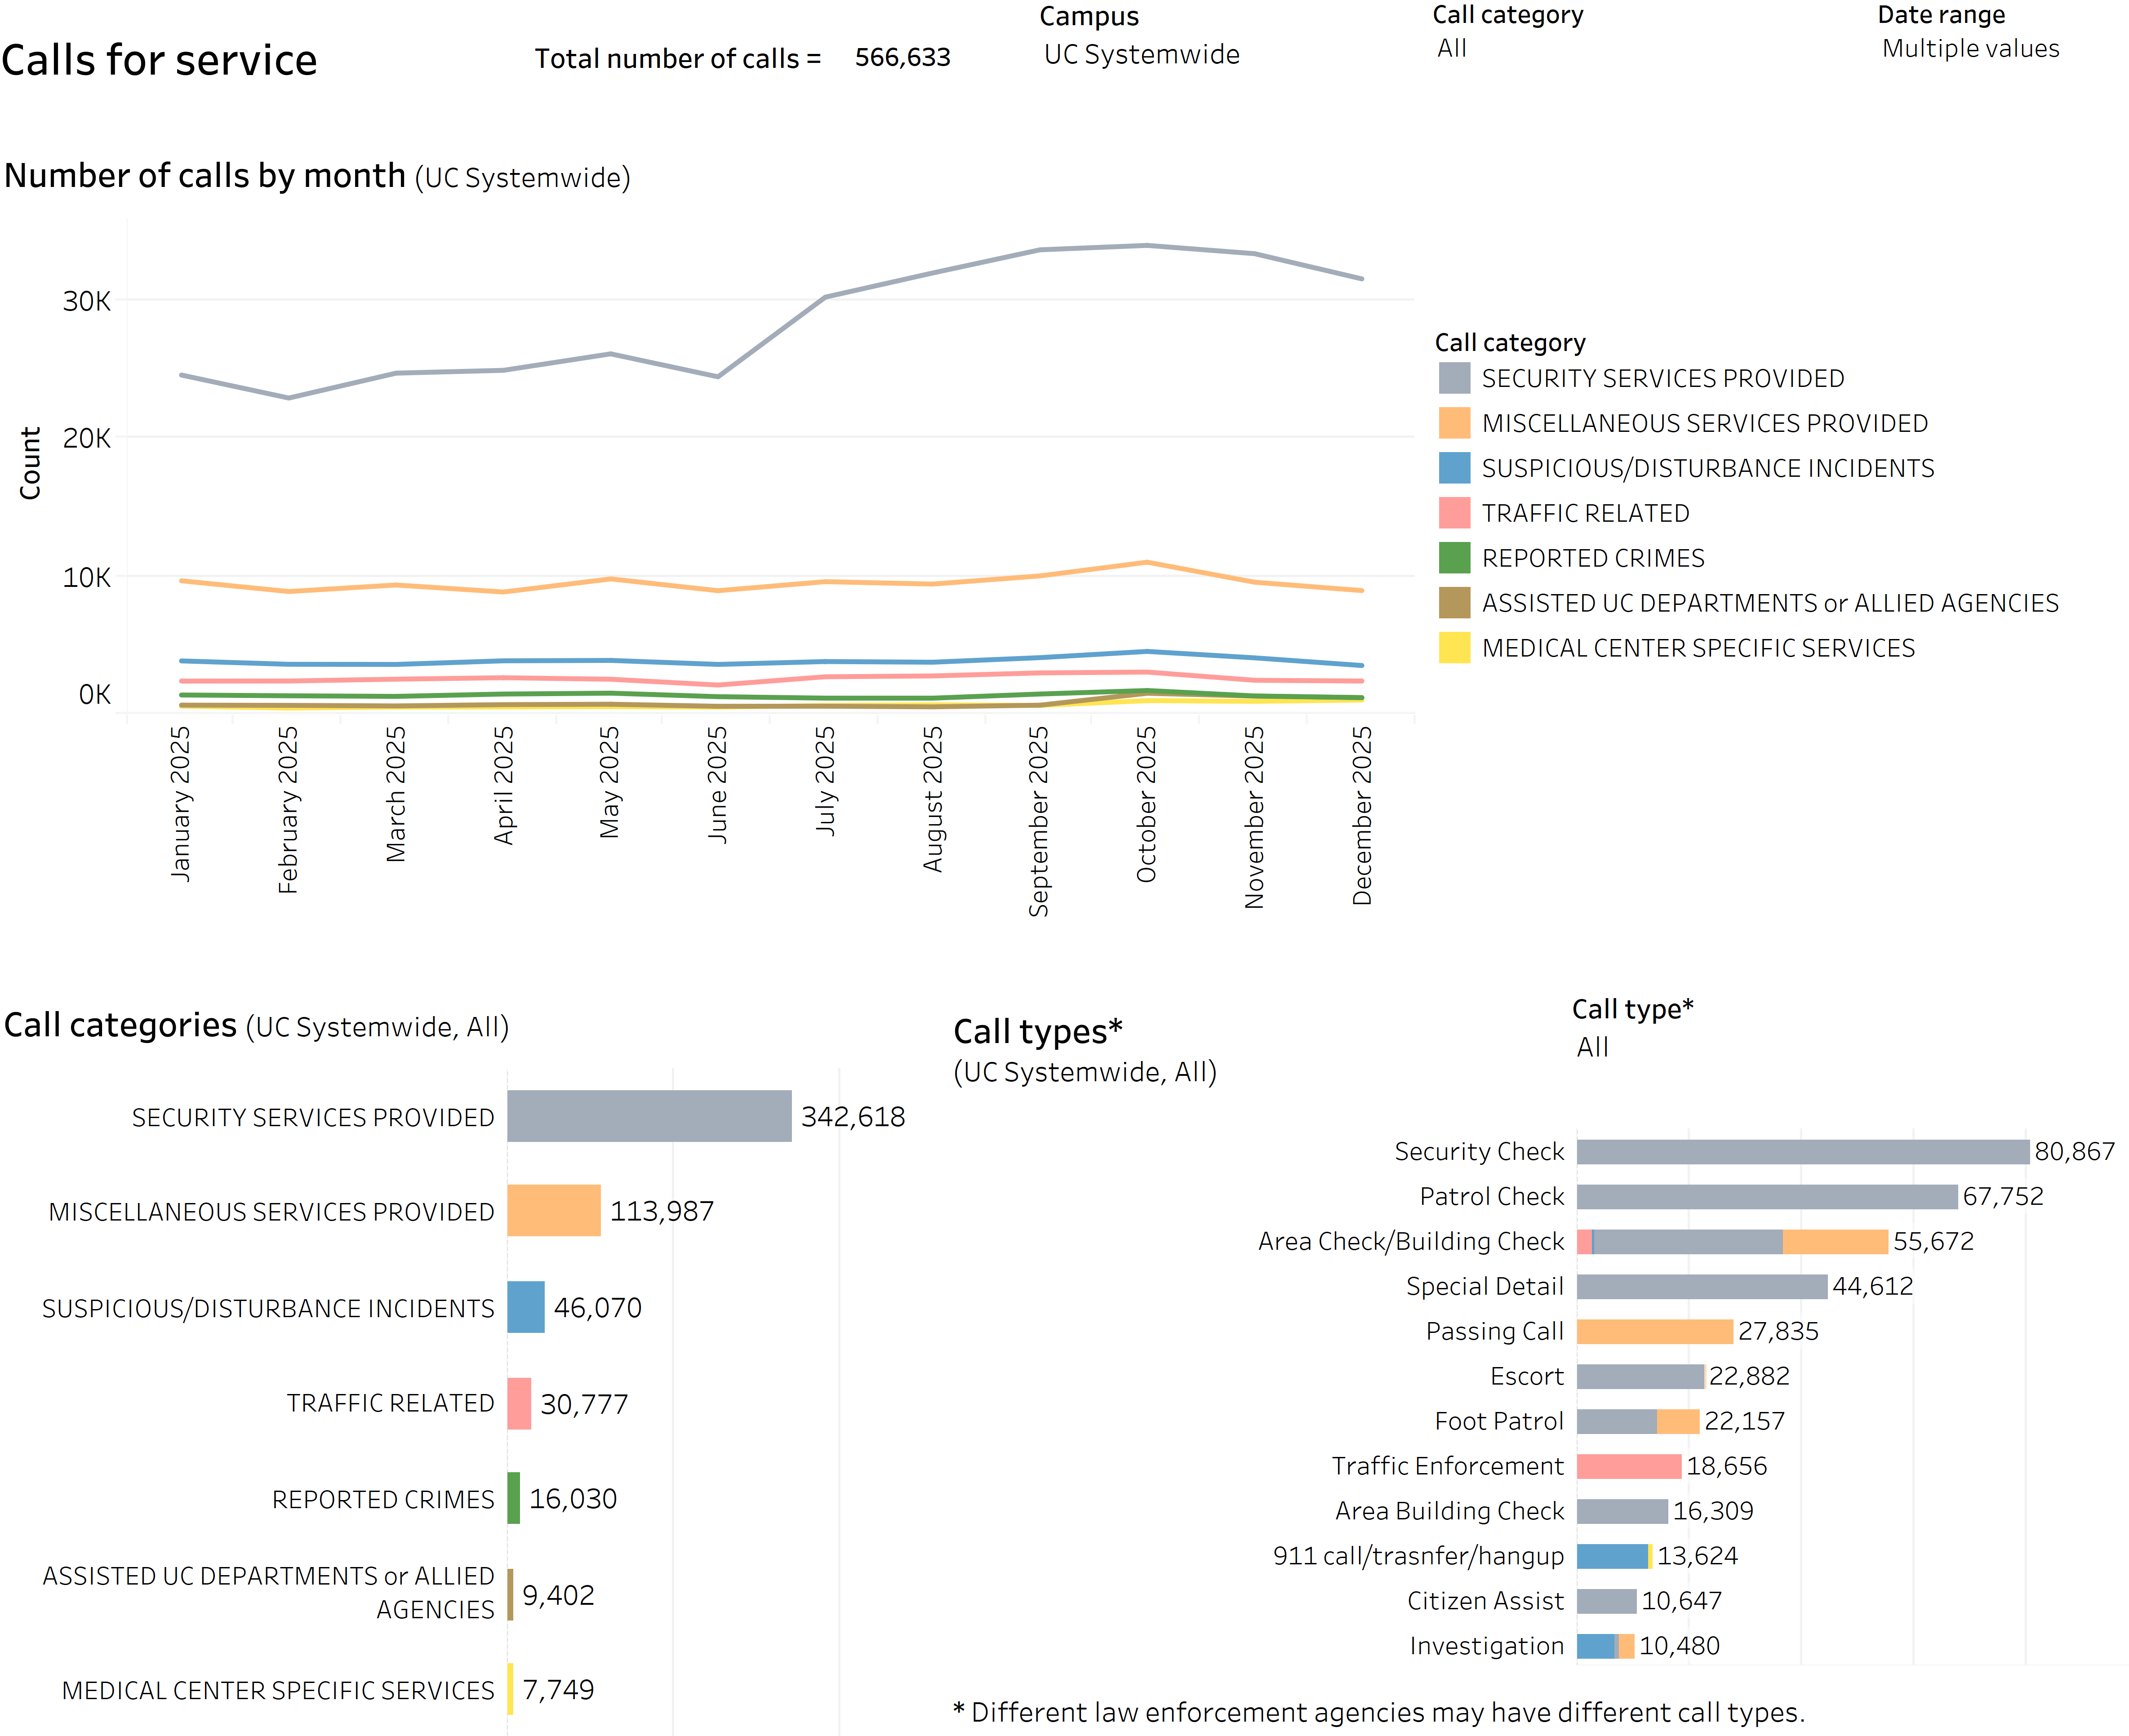This screenshot has width=2129, height=1736.
Task: Click the ASSISTED UC DEPARTMENTS category row label
Action: pos(268,1593)
